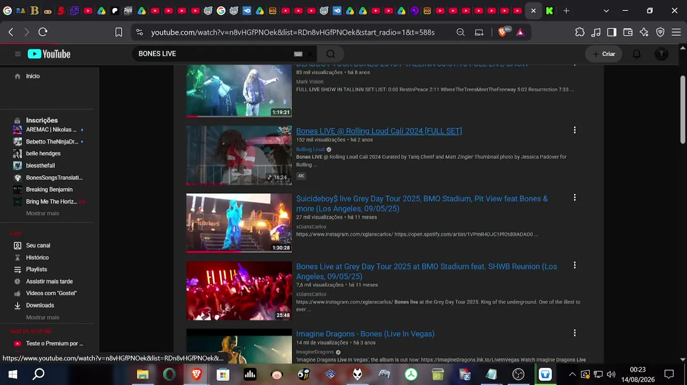Open Assistir mais tarde in the sidebar
The height and width of the screenshot is (385, 687).
point(49,282)
